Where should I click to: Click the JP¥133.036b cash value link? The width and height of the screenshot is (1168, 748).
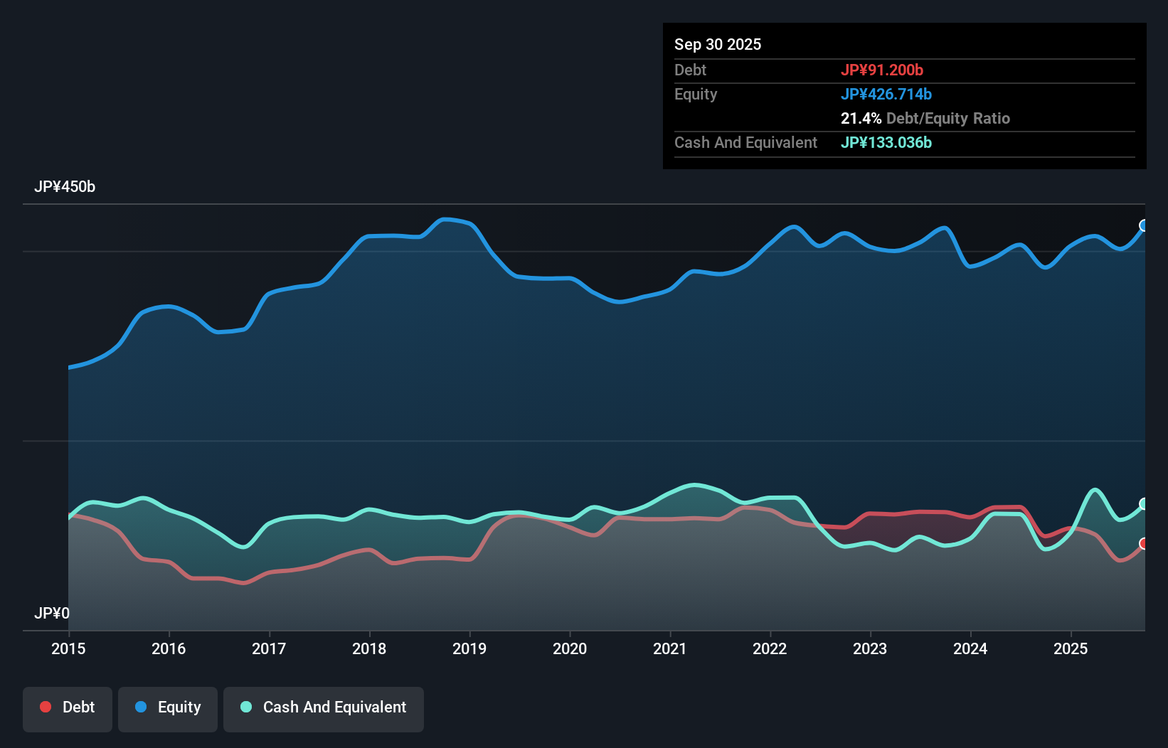click(x=886, y=142)
